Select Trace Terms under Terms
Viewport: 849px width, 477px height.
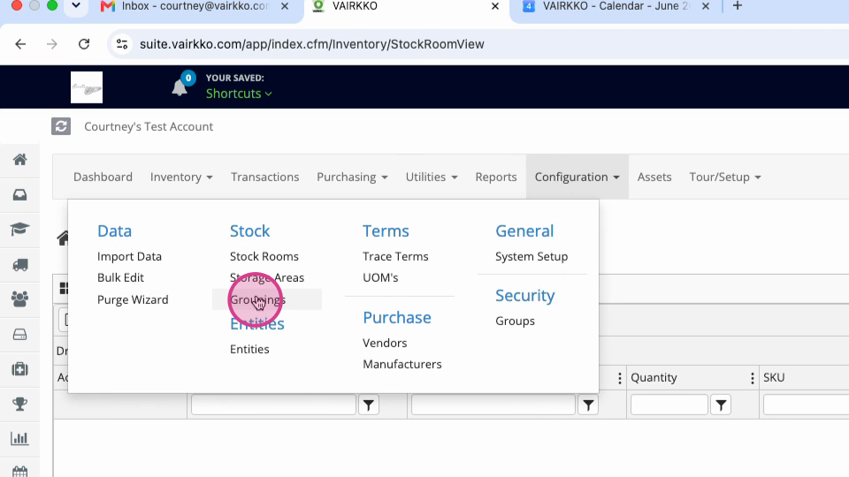point(395,257)
